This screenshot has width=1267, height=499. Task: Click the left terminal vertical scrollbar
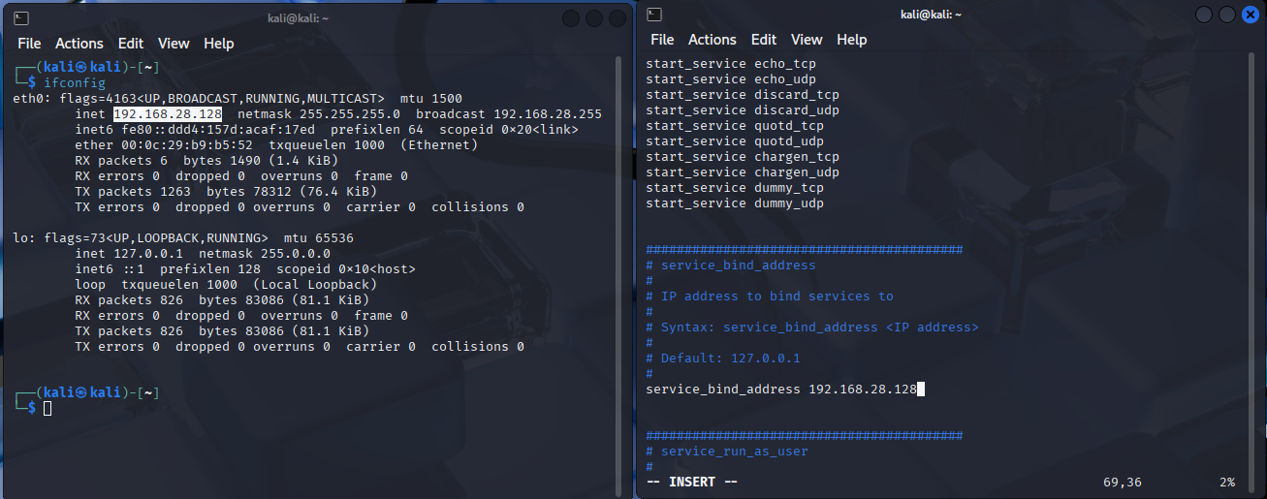click(618, 274)
